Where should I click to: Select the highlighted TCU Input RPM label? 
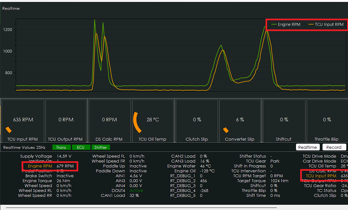(x=321, y=176)
